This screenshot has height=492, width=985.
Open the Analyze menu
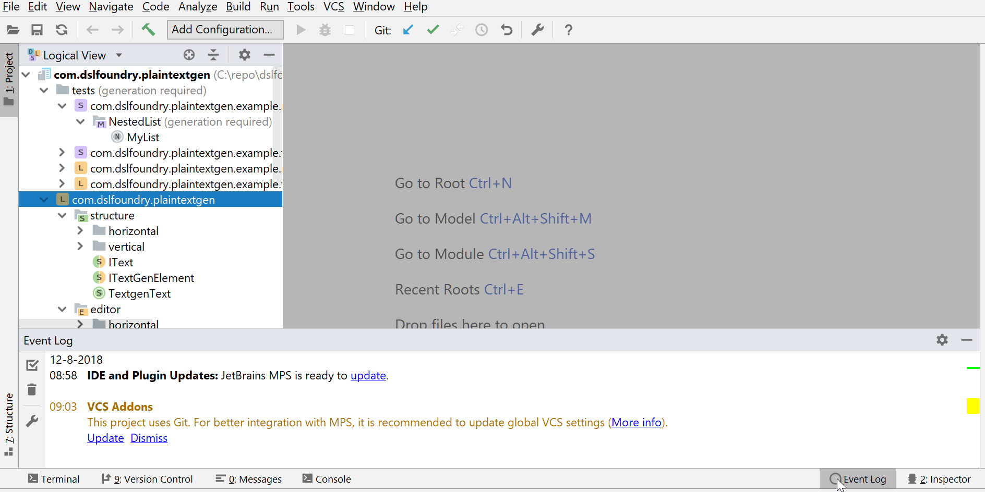point(197,7)
